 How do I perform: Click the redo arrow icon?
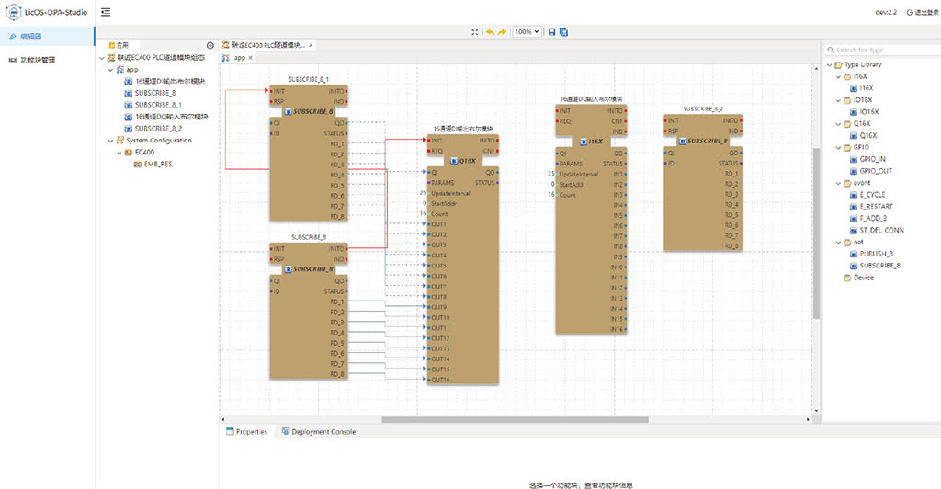[x=502, y=31]
